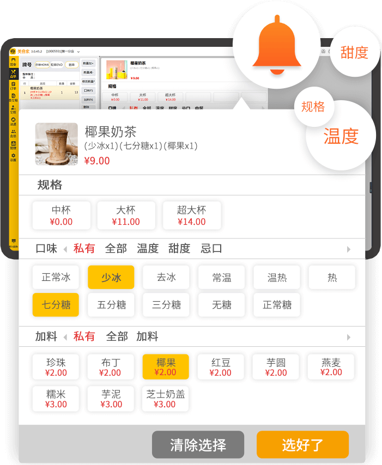
Task: Choose the 超大杯 ¥14.00 size in the popup
Action: click(192, 215)
